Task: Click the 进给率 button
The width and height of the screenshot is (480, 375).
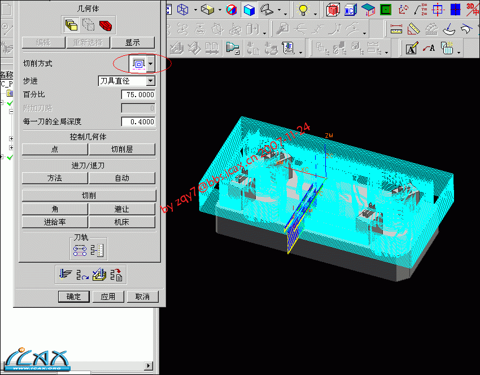Action: [x=55, y=222]
